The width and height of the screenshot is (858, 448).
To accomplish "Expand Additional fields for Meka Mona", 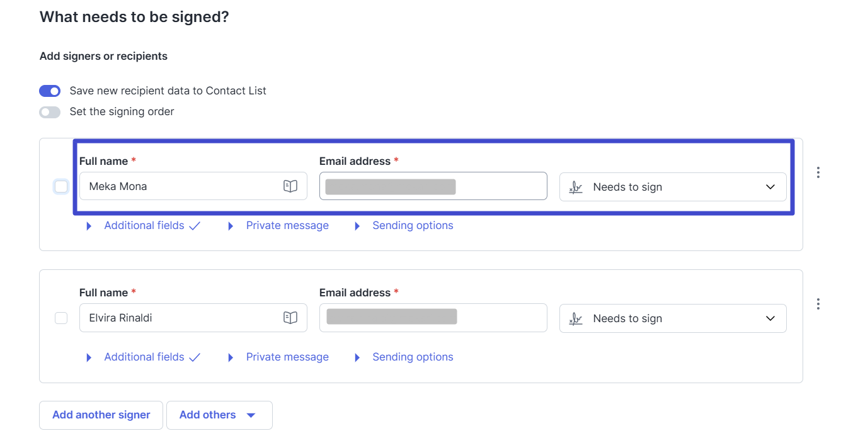I will (x=144, y=225).
